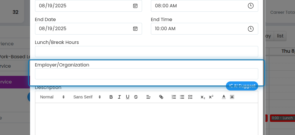Toggle subscript formatting
The width and height of the screenshot is (295, 135).
(x=203, y=97)
